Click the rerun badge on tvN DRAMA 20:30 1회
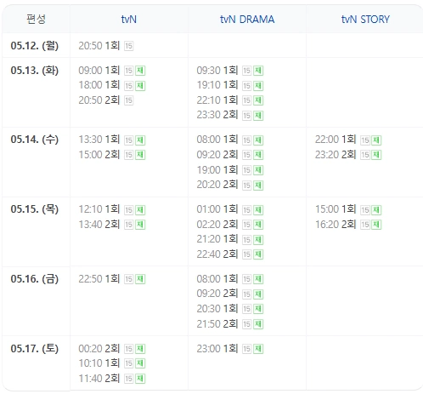 (258, 309)
